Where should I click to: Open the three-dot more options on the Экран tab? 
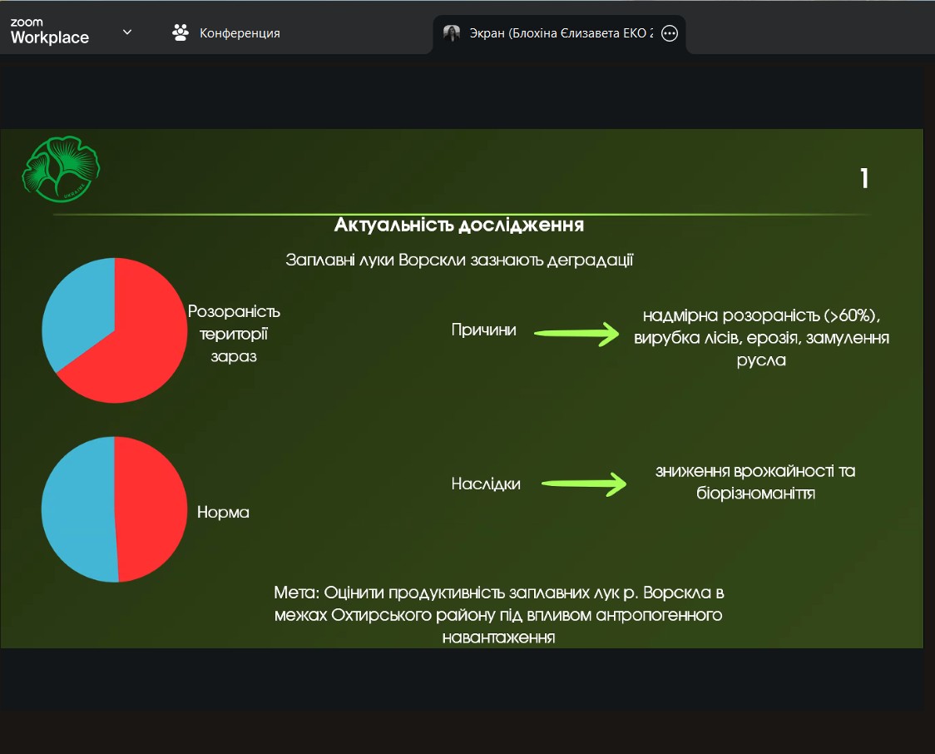coord(670,33)
